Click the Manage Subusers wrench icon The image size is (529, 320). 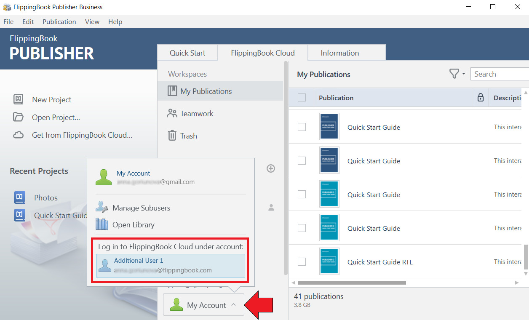coord(102,207)
